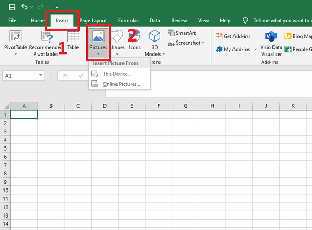Confirm the formula bar entry (checkmark)
Viewport: 312px width, 230px height.
pos(81,76)
